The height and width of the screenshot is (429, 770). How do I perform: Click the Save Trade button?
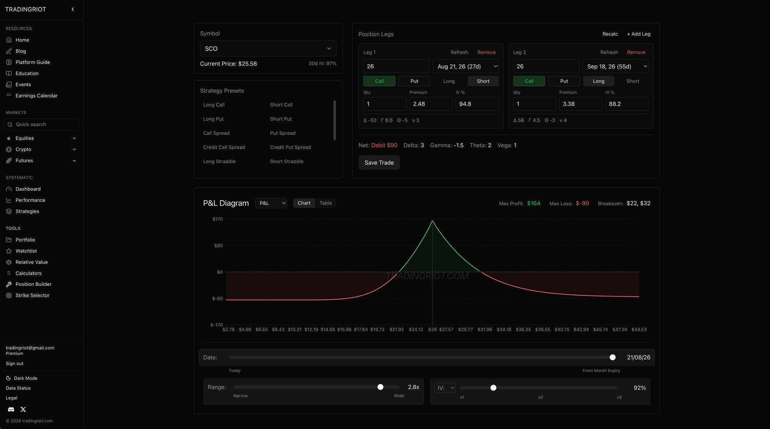click(x=379, y=163)
